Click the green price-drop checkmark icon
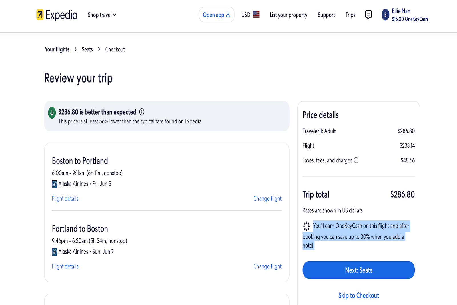Image resolution: width=457 pixels, height=305 pixels. (x=51, y=113)
